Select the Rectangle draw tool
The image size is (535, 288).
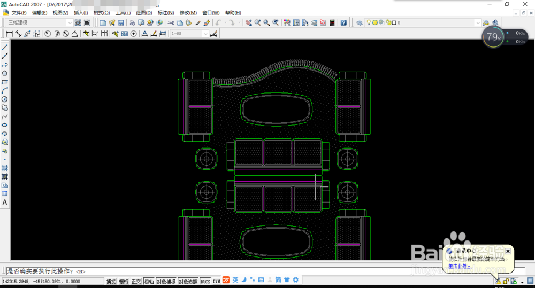pos(5,82)
